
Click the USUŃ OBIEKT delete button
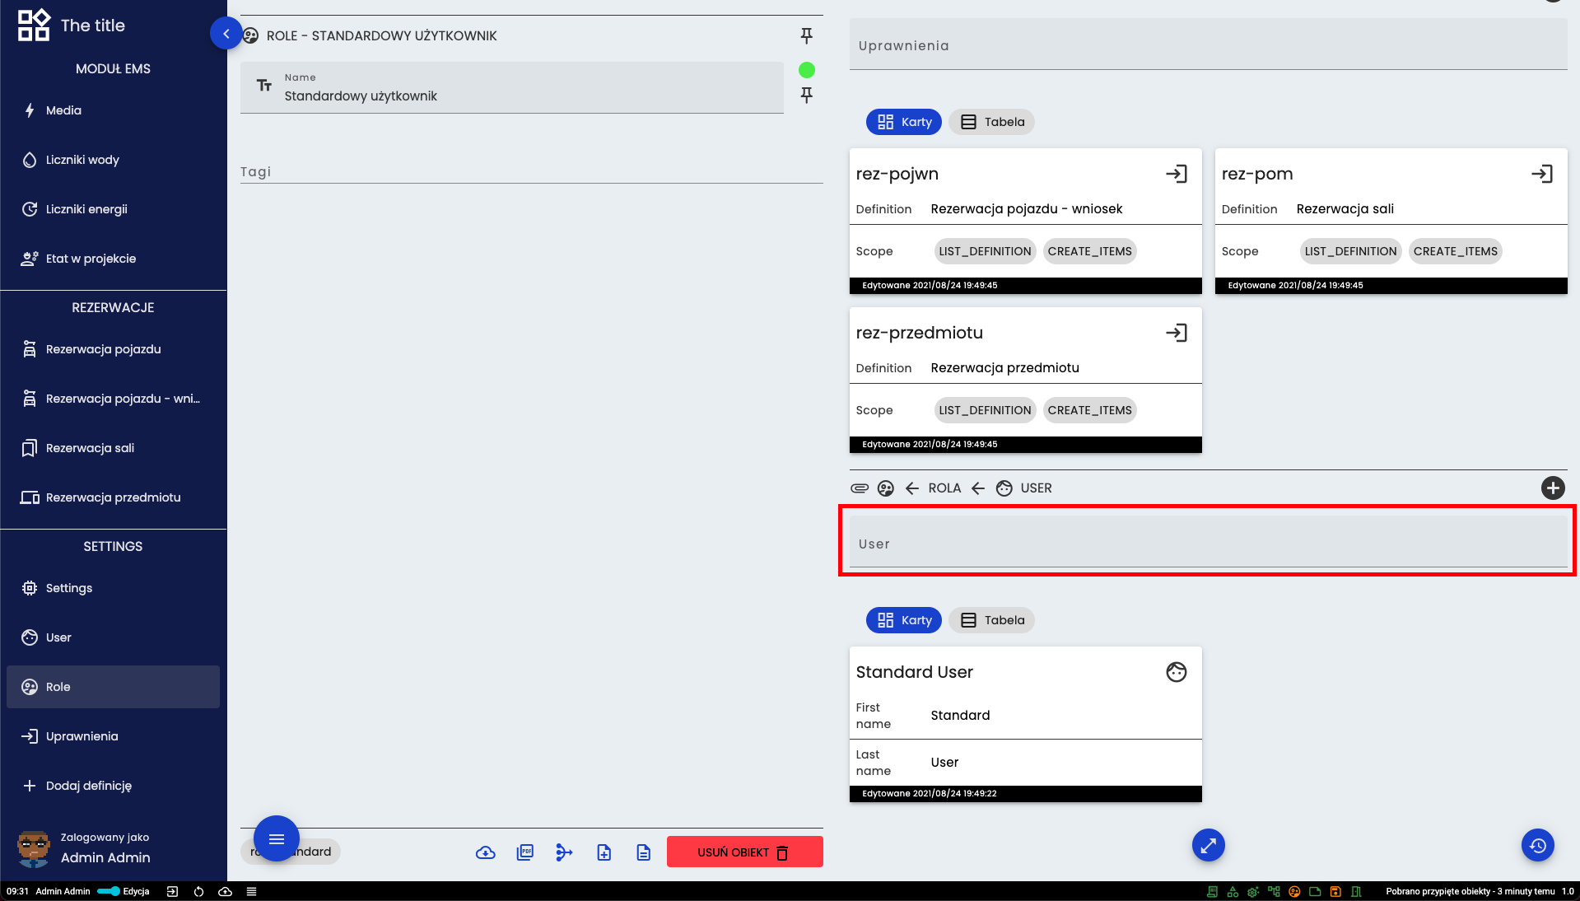click(x=745, y=852)
